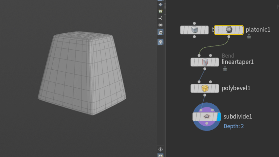The height and width of the screenshot is (157, 279).
Task: Click the subdivide1 node name label
Action: click(x=238, y=116)
